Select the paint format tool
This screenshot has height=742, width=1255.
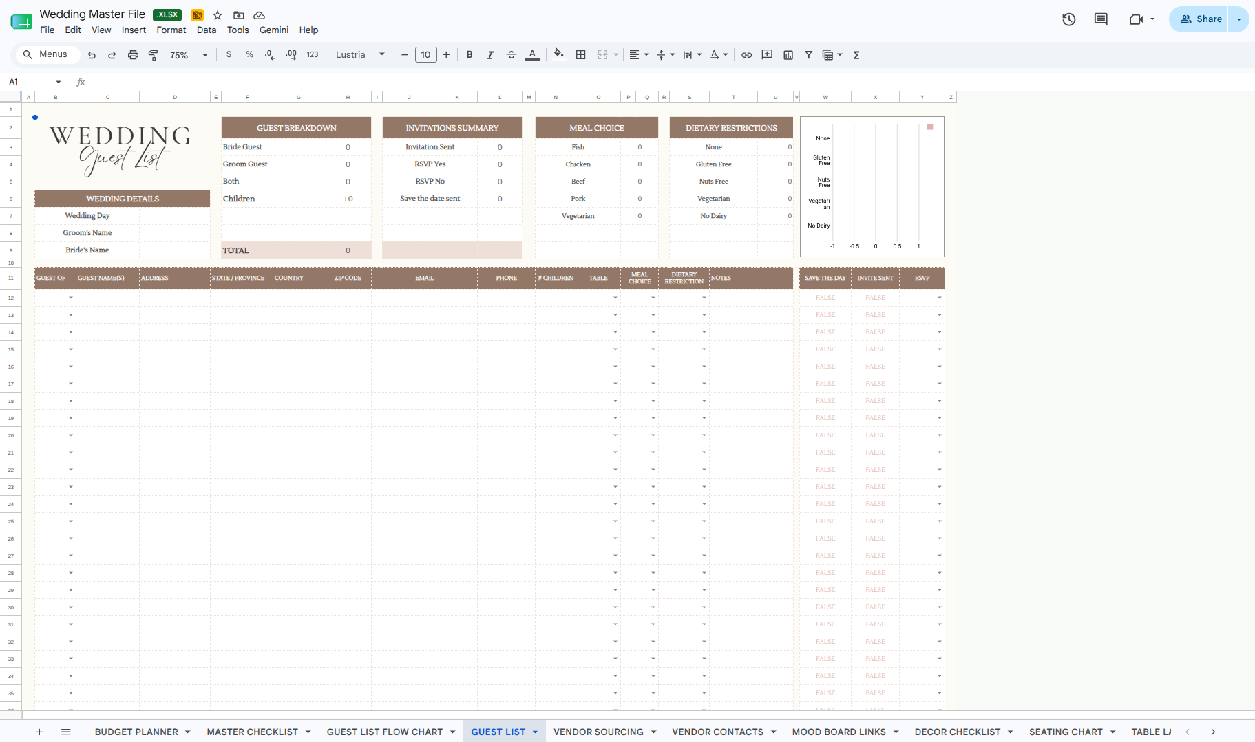[153, 55]
